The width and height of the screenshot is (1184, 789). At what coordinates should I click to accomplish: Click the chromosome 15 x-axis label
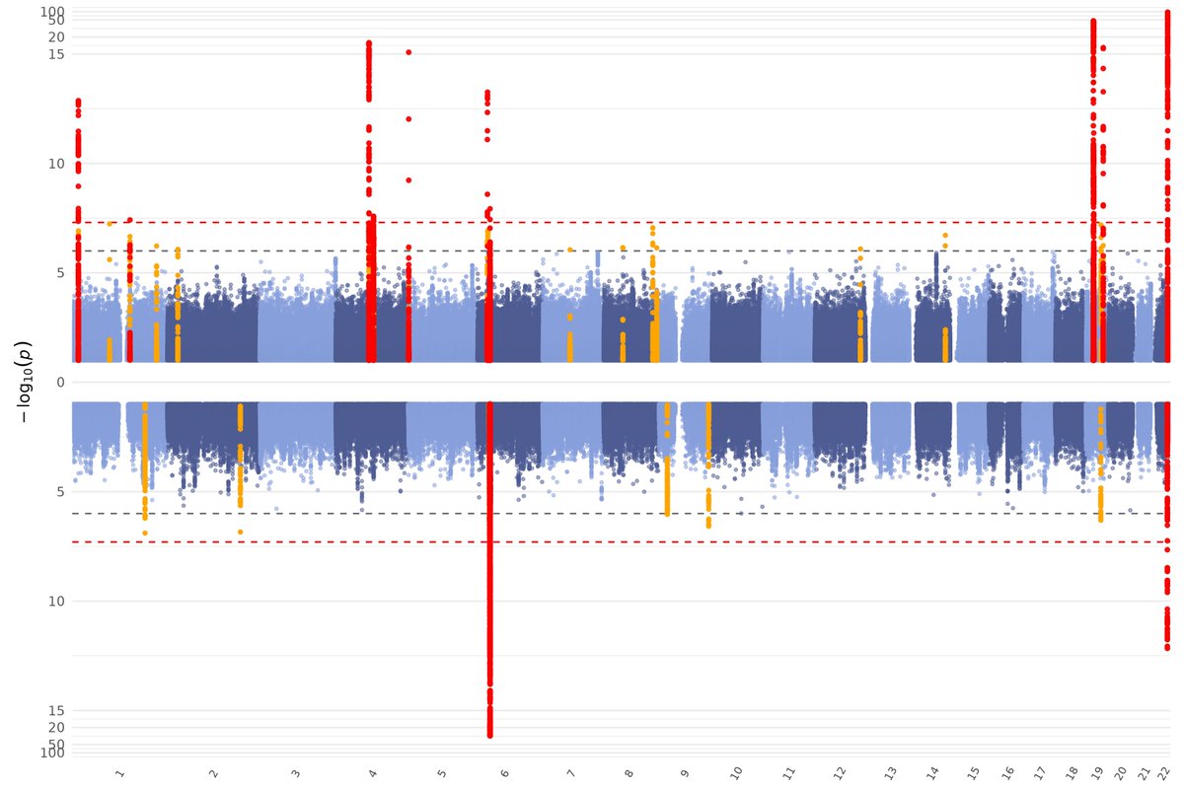[x=973, y=773]
